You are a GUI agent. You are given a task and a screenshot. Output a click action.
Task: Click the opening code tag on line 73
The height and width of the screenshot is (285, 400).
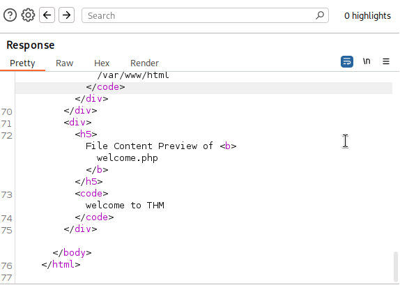pyautogui.click(x=91, y=194)
